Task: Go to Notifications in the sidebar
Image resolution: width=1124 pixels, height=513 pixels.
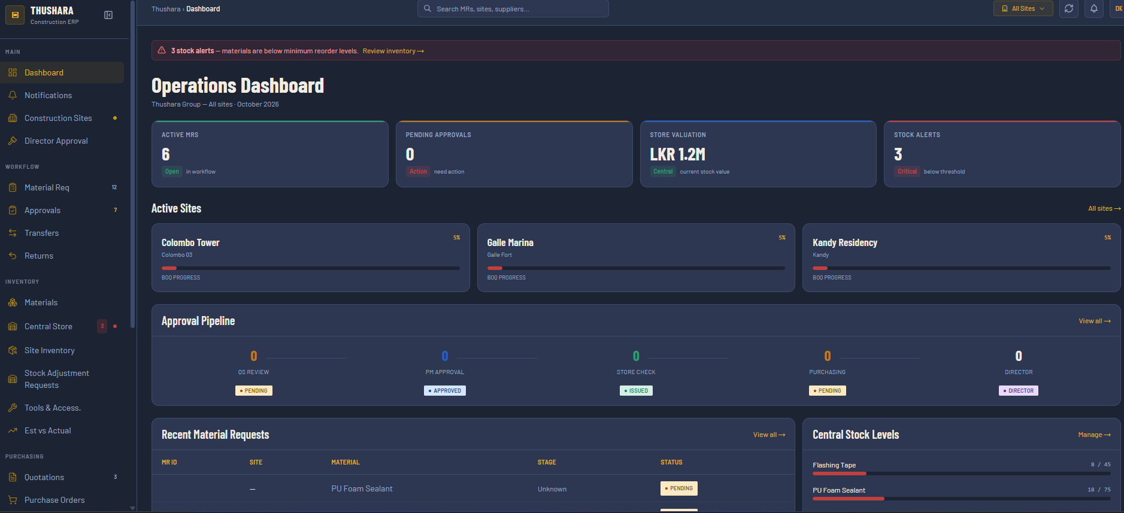Action: point(62,95)
